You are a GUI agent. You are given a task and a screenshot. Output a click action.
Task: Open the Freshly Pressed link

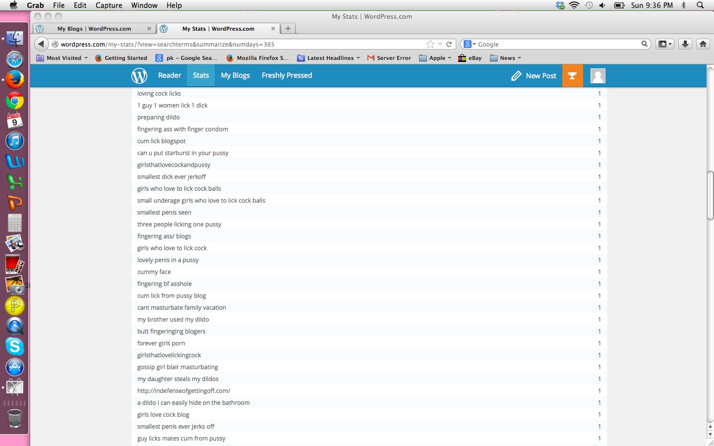(x=287, y=75)
